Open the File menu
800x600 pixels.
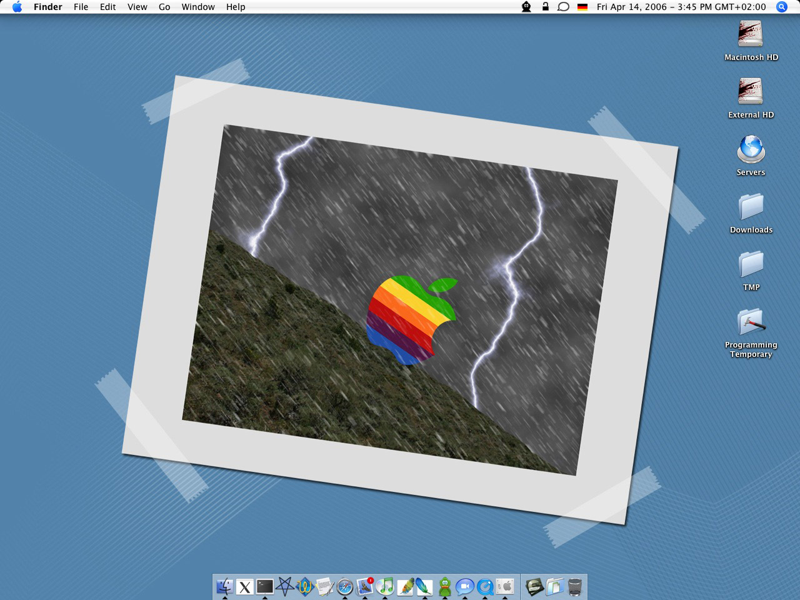click(81, 7)
